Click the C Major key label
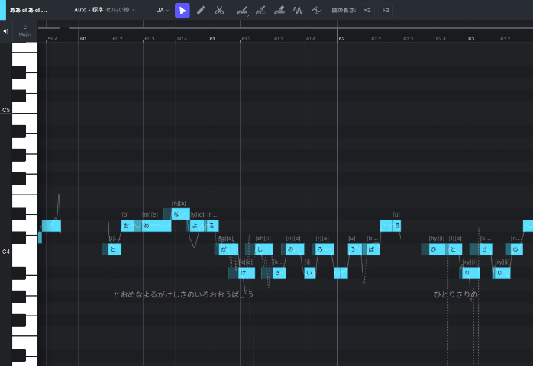This screenshot has height=366, width=533. tap(24, 31)
